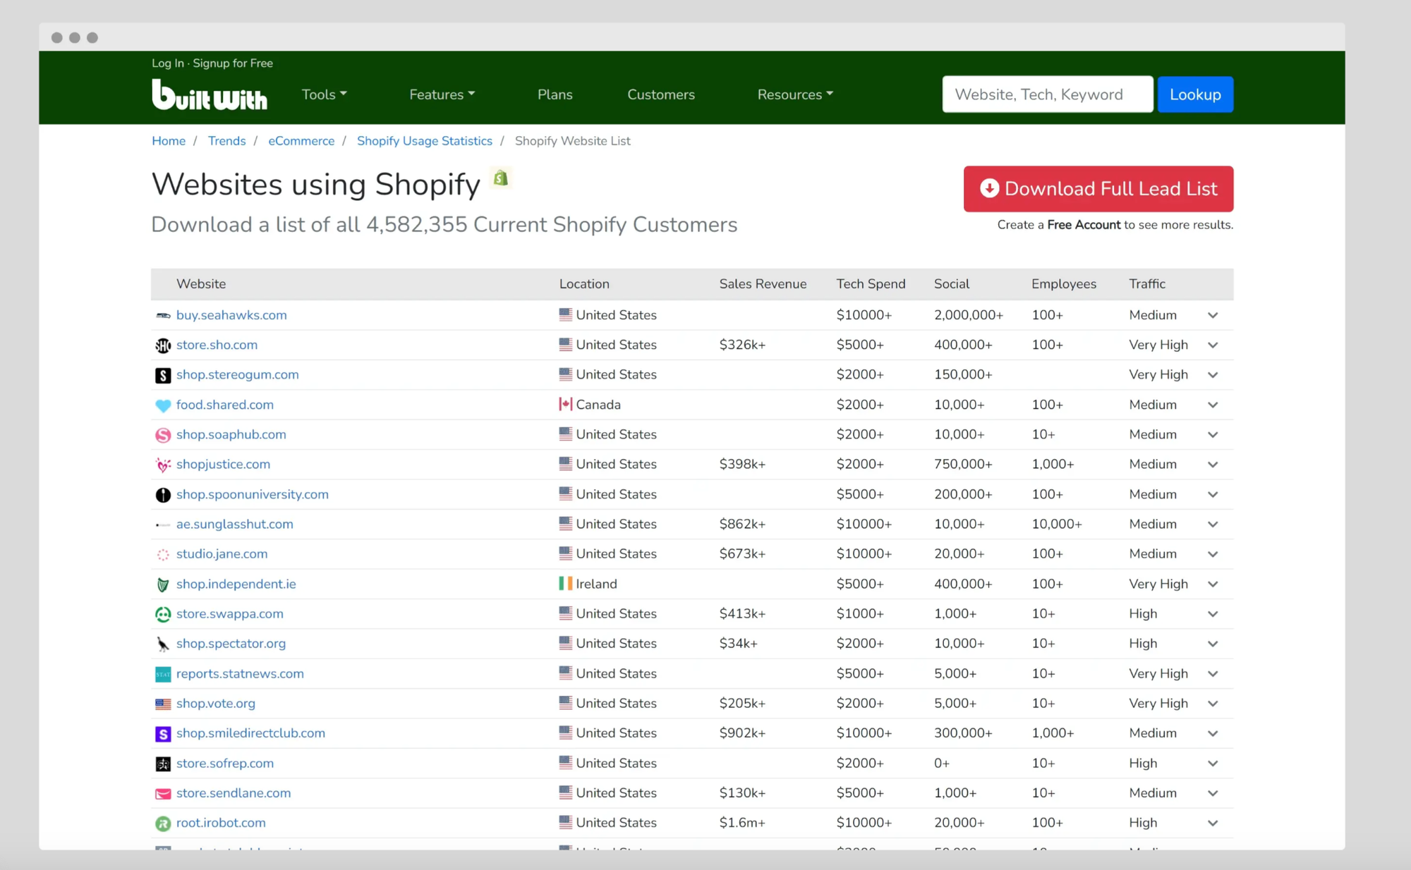This screenshot has height=870, width=1411.
Task: Select Plans in the navigation bar
Action: (555, 94)
